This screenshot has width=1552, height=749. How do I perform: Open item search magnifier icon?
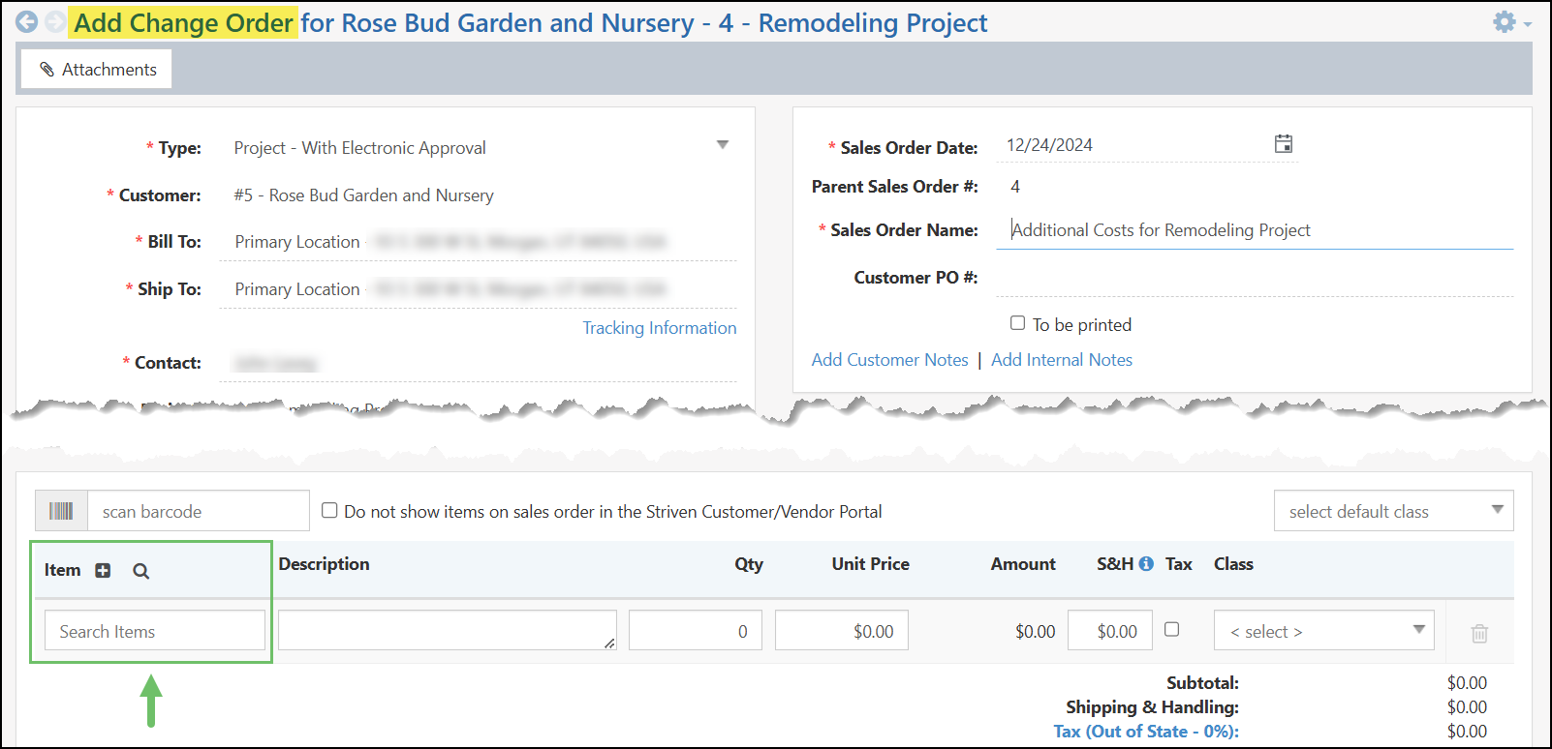coord(141,571)
